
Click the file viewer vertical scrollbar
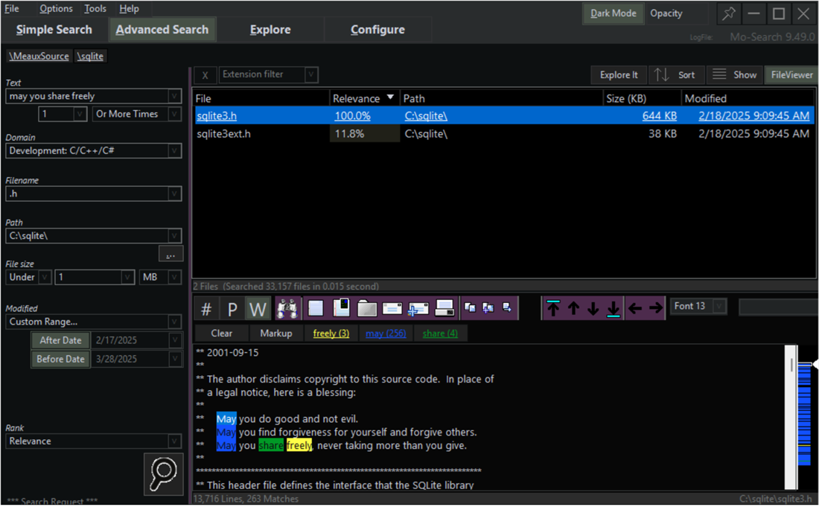coord(791,417)
